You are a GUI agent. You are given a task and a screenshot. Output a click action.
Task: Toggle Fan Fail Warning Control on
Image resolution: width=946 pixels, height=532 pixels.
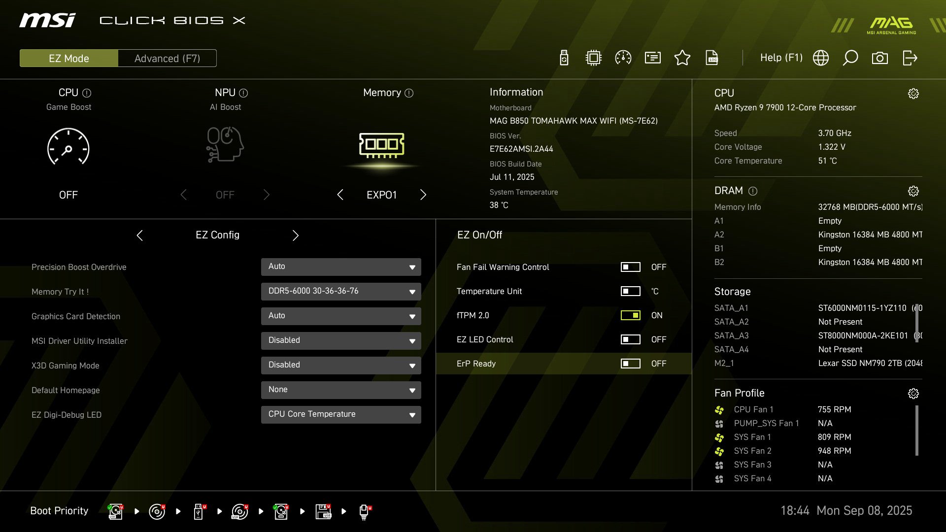pos(630,267)
